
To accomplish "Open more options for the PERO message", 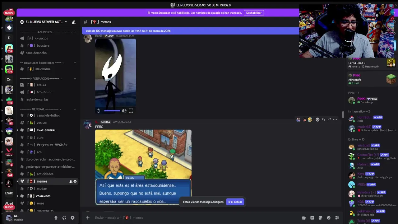I will pyautogui.click(x=335, y=119).
